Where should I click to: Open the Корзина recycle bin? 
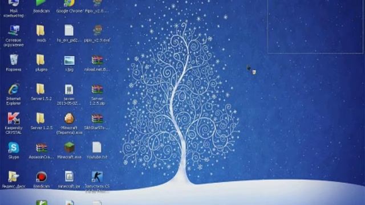pos(14,63)
